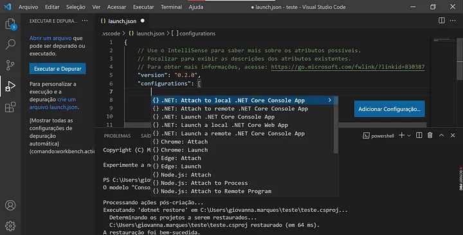Open sidebar Views and More Actions ellipsis
Screen dimensions: 463x235
(x=85, y=21)
